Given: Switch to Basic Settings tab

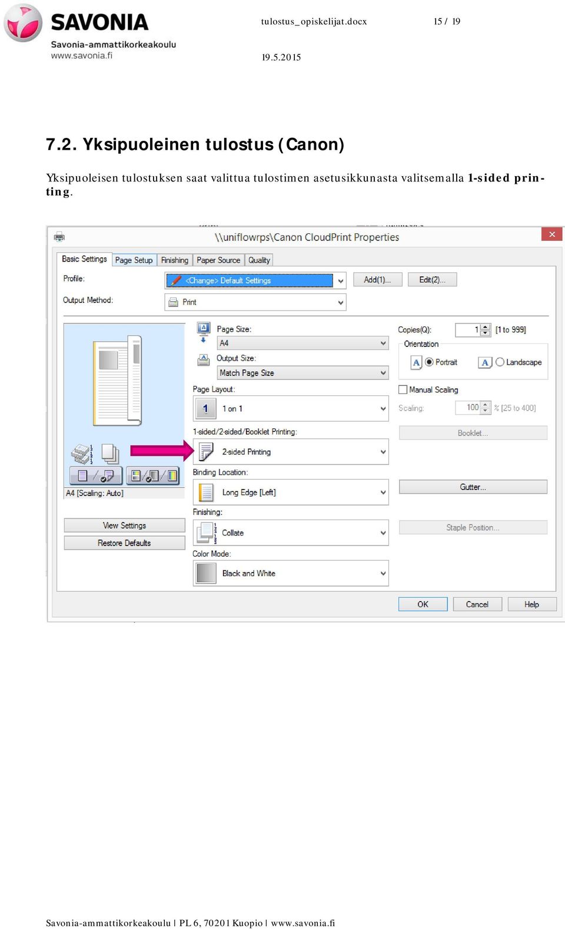Looking at the screenshot, I should pos(84,259).
